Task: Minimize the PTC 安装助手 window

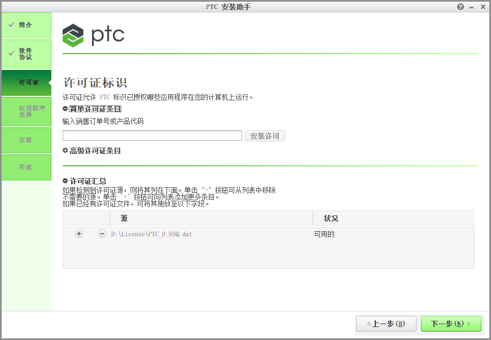Action: [471, 7]
